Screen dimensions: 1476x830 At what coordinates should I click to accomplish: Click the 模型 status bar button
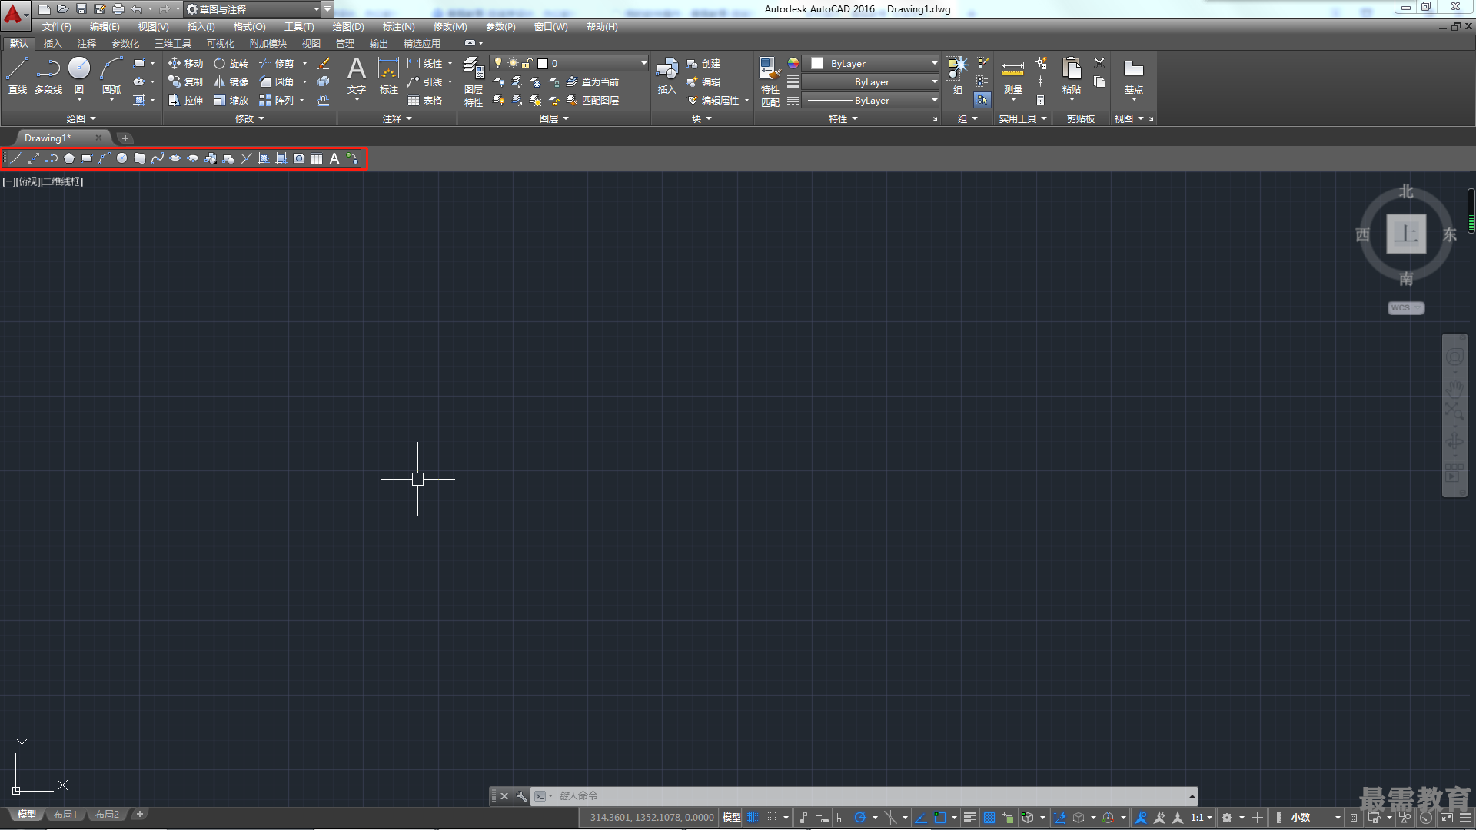[731, 818]
